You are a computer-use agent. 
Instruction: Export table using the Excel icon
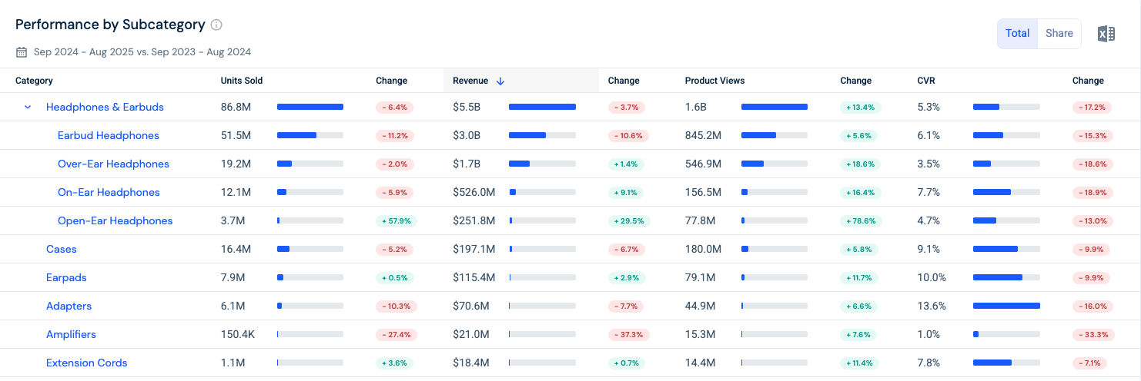point(1106,34)
